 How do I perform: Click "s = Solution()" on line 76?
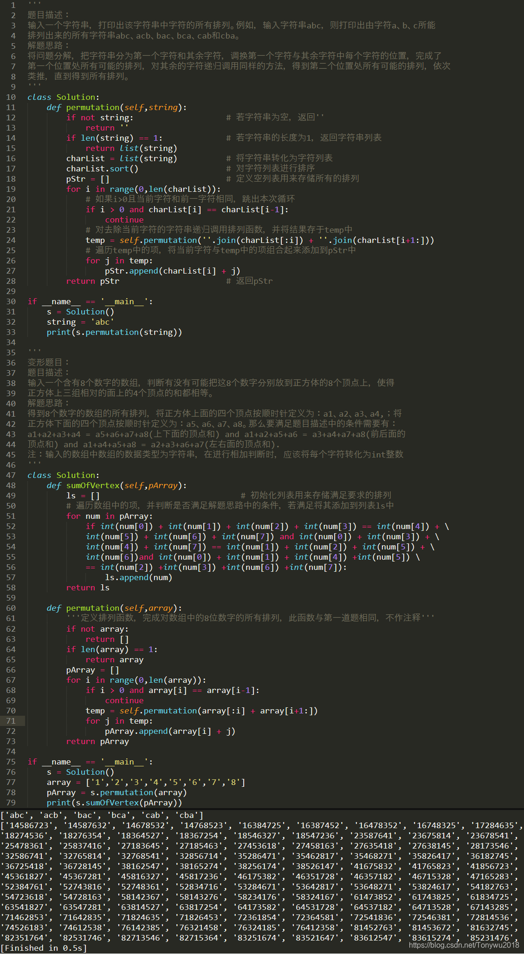click(80, 772)
